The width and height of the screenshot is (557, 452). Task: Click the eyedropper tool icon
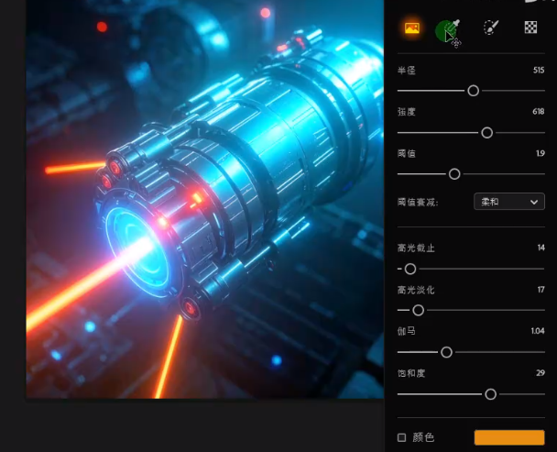pos(448,30)
